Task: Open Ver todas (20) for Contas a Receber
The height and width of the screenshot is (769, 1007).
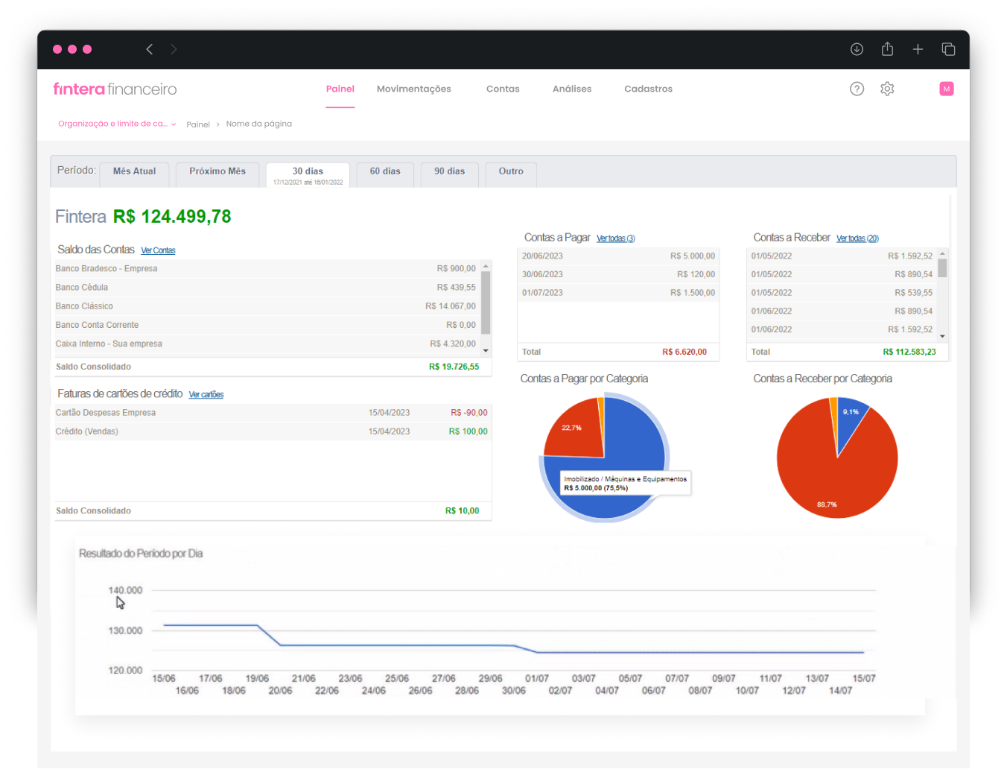Action: [x=857, y=238]
